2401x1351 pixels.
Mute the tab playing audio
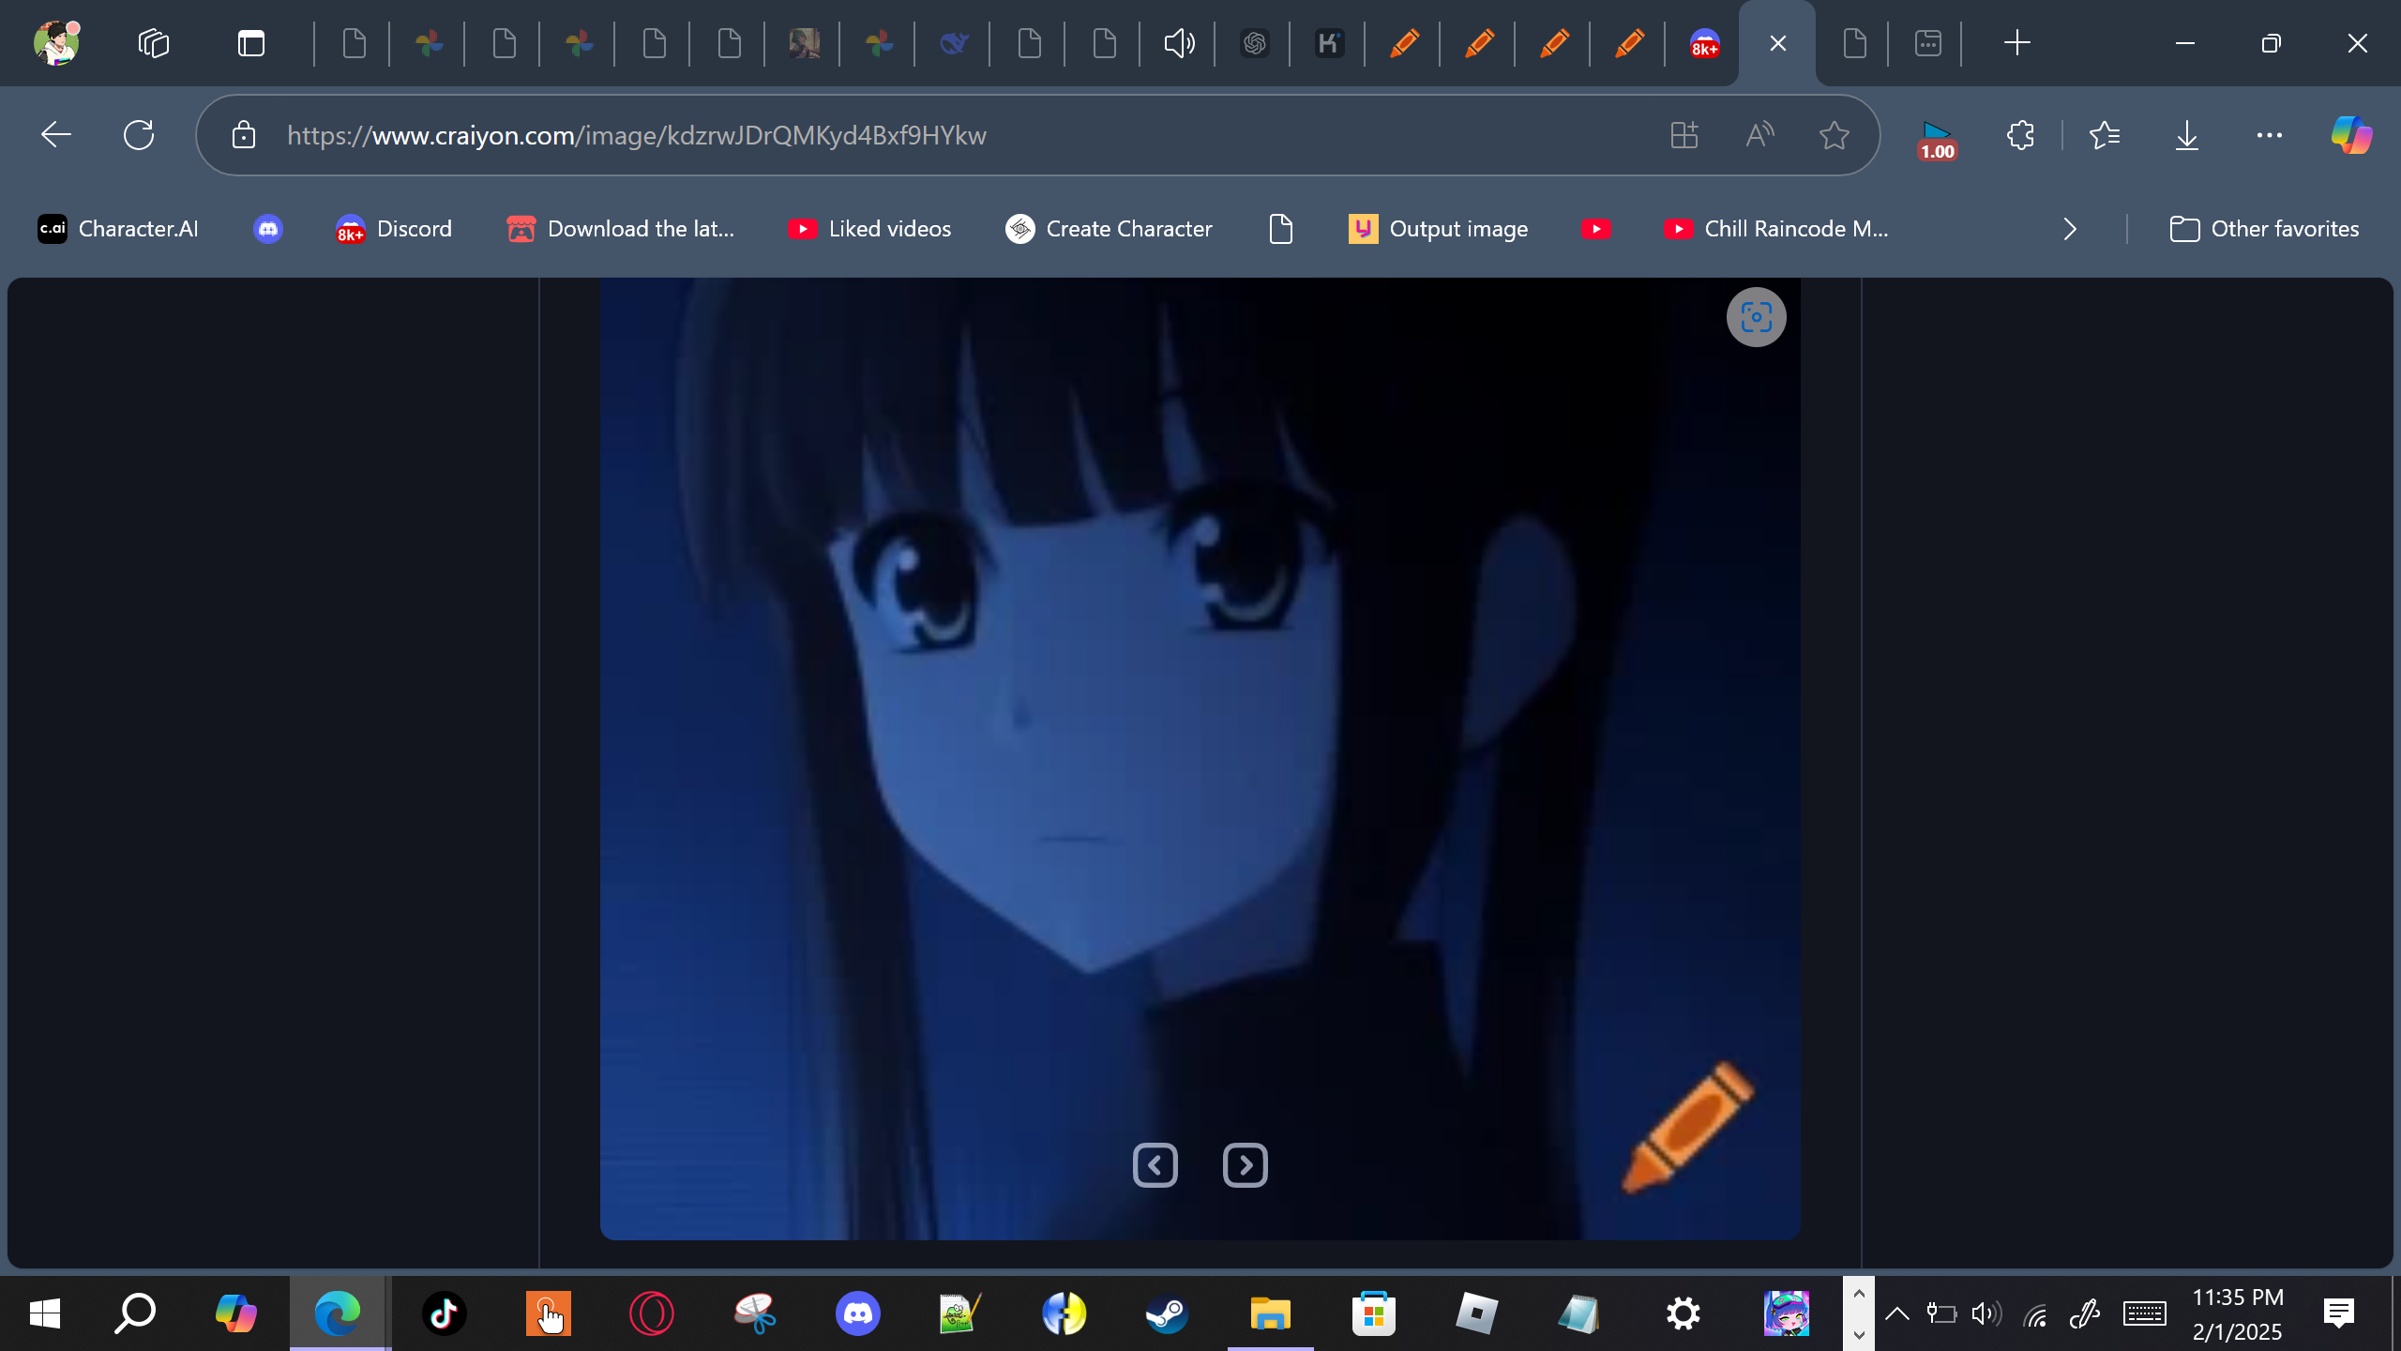1179,43
